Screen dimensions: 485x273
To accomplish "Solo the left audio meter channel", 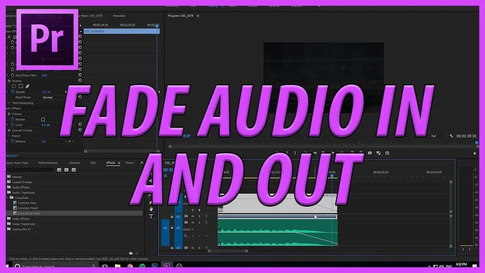I will [463, 249].
